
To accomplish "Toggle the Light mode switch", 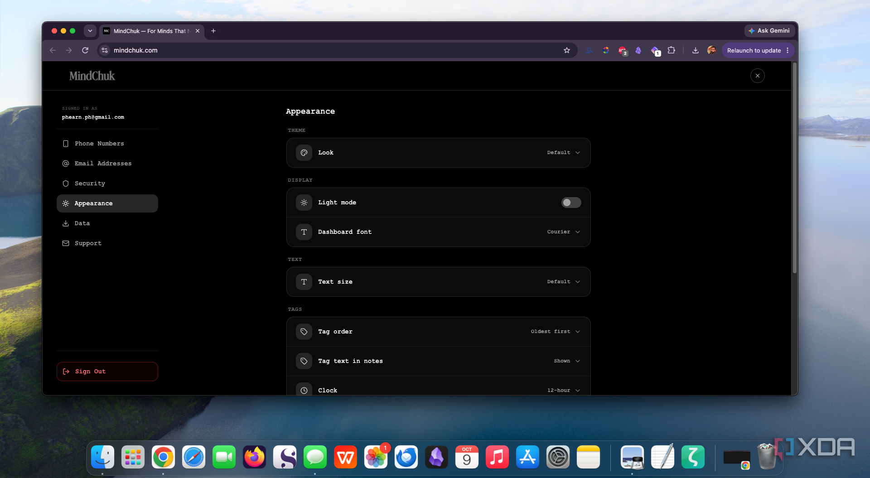I will [571, 203].
